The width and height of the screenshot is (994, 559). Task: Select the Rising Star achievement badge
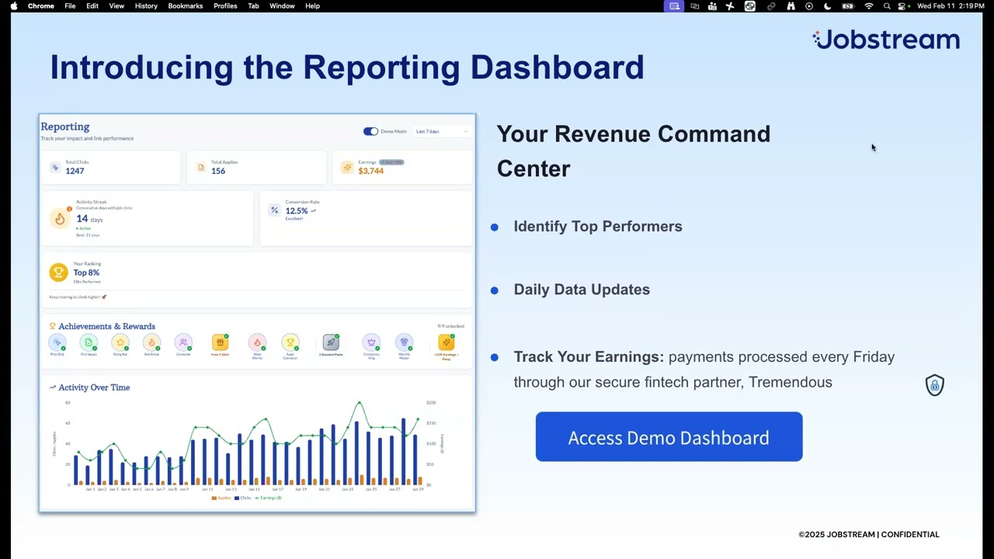pos(120,342)
